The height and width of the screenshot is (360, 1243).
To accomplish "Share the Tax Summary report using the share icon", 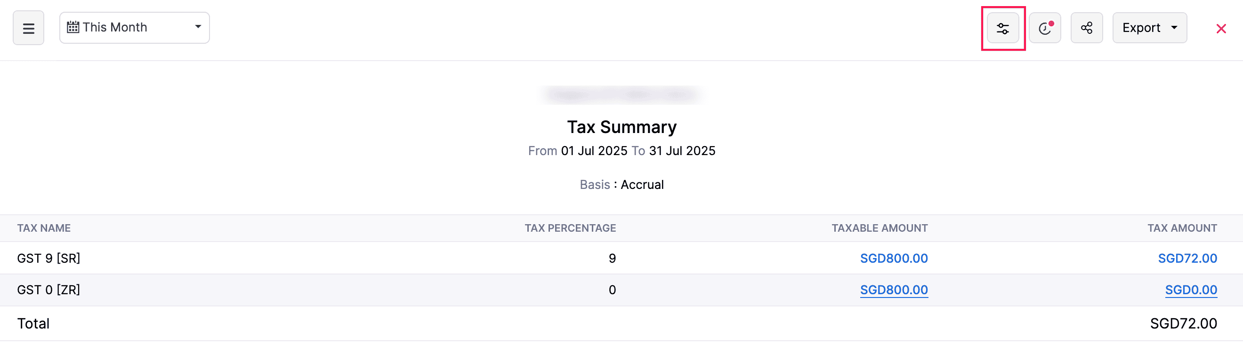I will [1087, 27].
